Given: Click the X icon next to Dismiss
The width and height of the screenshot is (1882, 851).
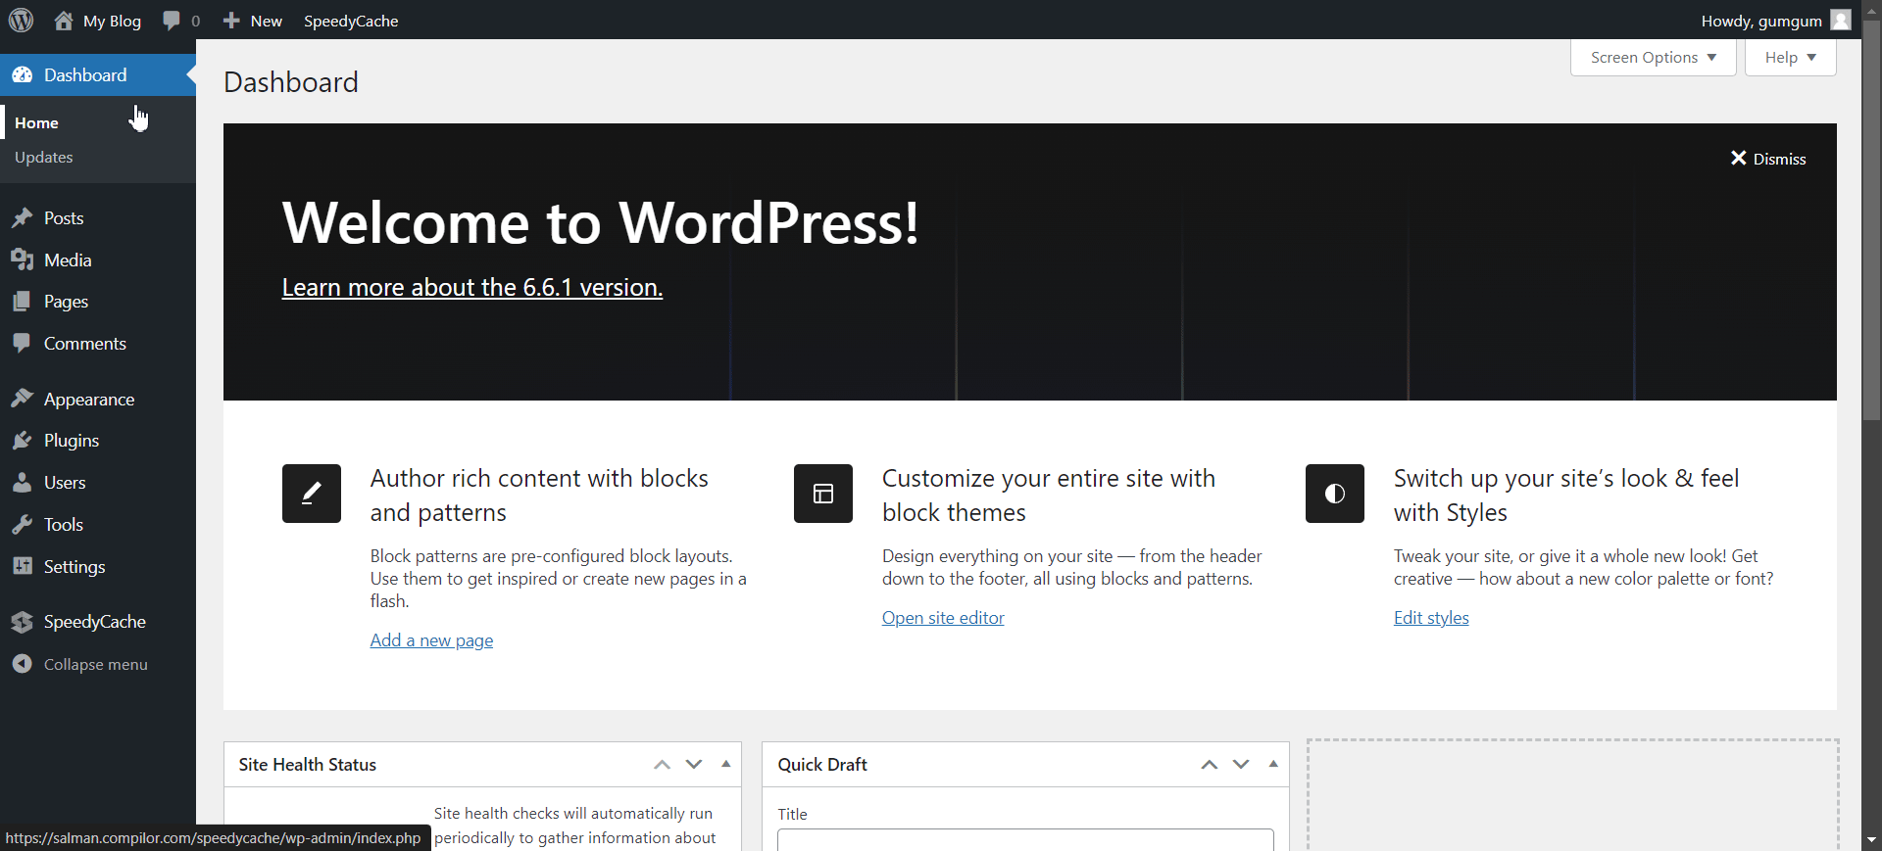Looking at the screenshot, I should click(1738, 158).
